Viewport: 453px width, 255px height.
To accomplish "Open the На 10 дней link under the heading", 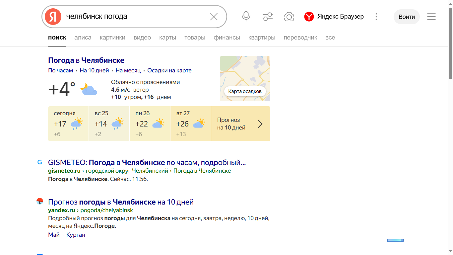I will coord(94,70).
